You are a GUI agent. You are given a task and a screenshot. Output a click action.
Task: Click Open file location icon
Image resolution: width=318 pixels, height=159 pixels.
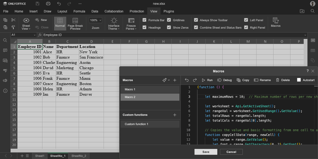click(302, 11)
